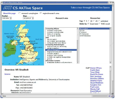The width and height of the screenshot is (115, 99).
Task: Click the security lock icon in the status bar
Action: (112, 96)
